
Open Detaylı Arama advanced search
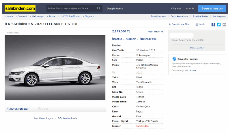click(x=115, y=9)
